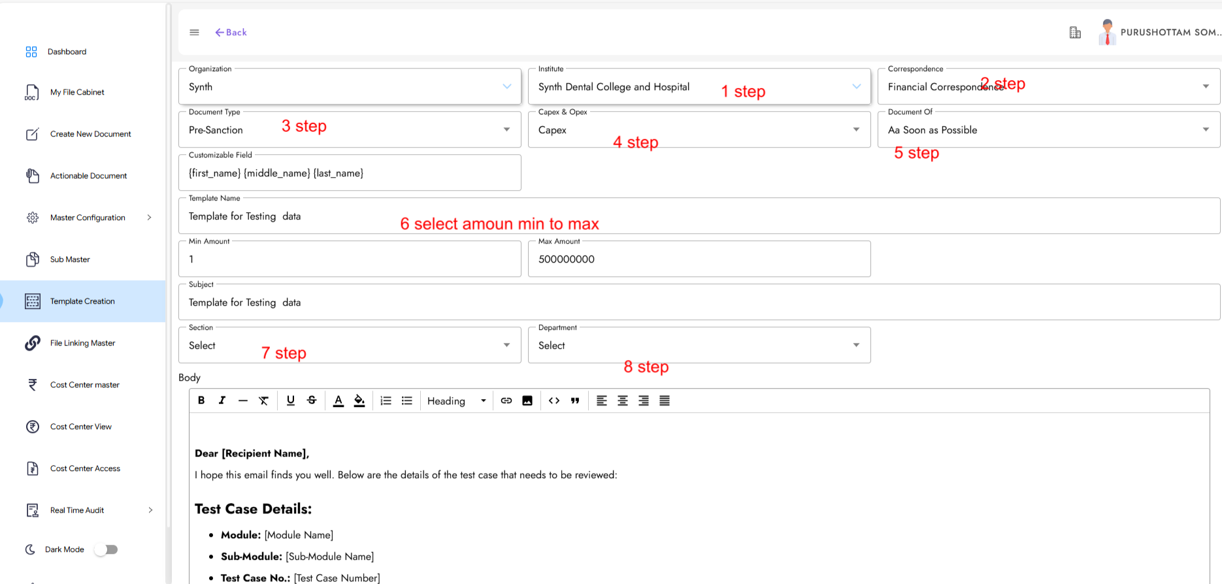Select Template Creation in sidebar
The width and height of the screenshot is (1222, 584).
[x=82, y=301]
